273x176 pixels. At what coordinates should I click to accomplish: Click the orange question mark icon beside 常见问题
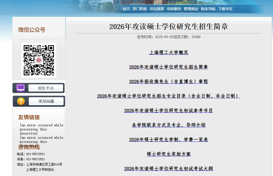[20, 101]
